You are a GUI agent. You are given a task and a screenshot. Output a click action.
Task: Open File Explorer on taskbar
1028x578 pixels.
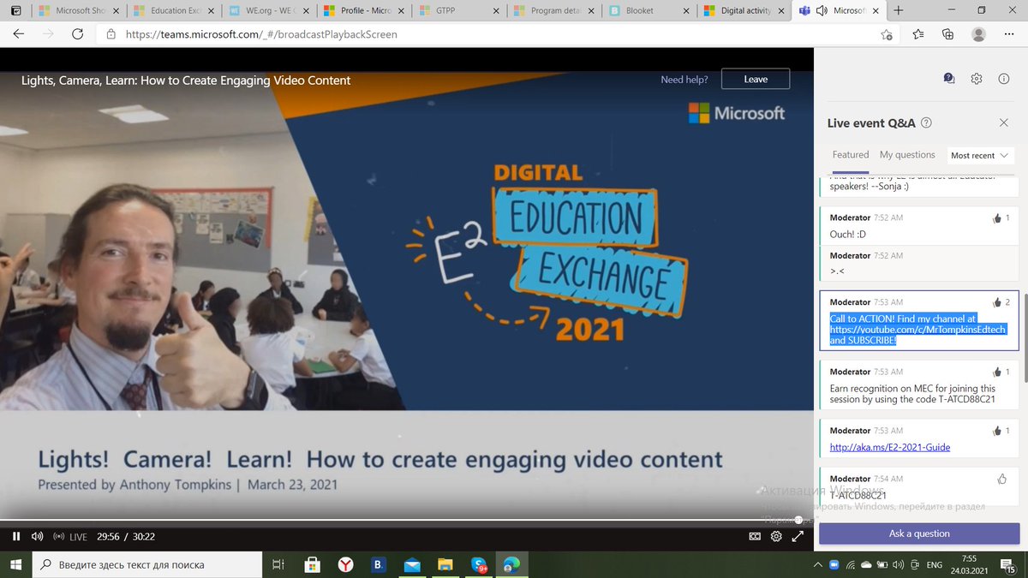tap(445, 564)
